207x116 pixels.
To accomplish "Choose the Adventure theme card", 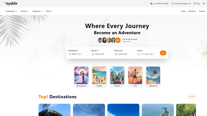I will tap(153, 77).
